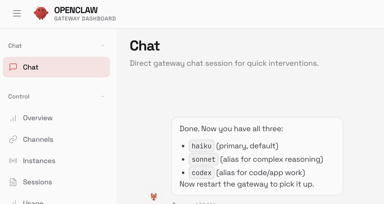Click the broadcast icon beside Instances
The image size is (384, 204).
click(13, 161)
